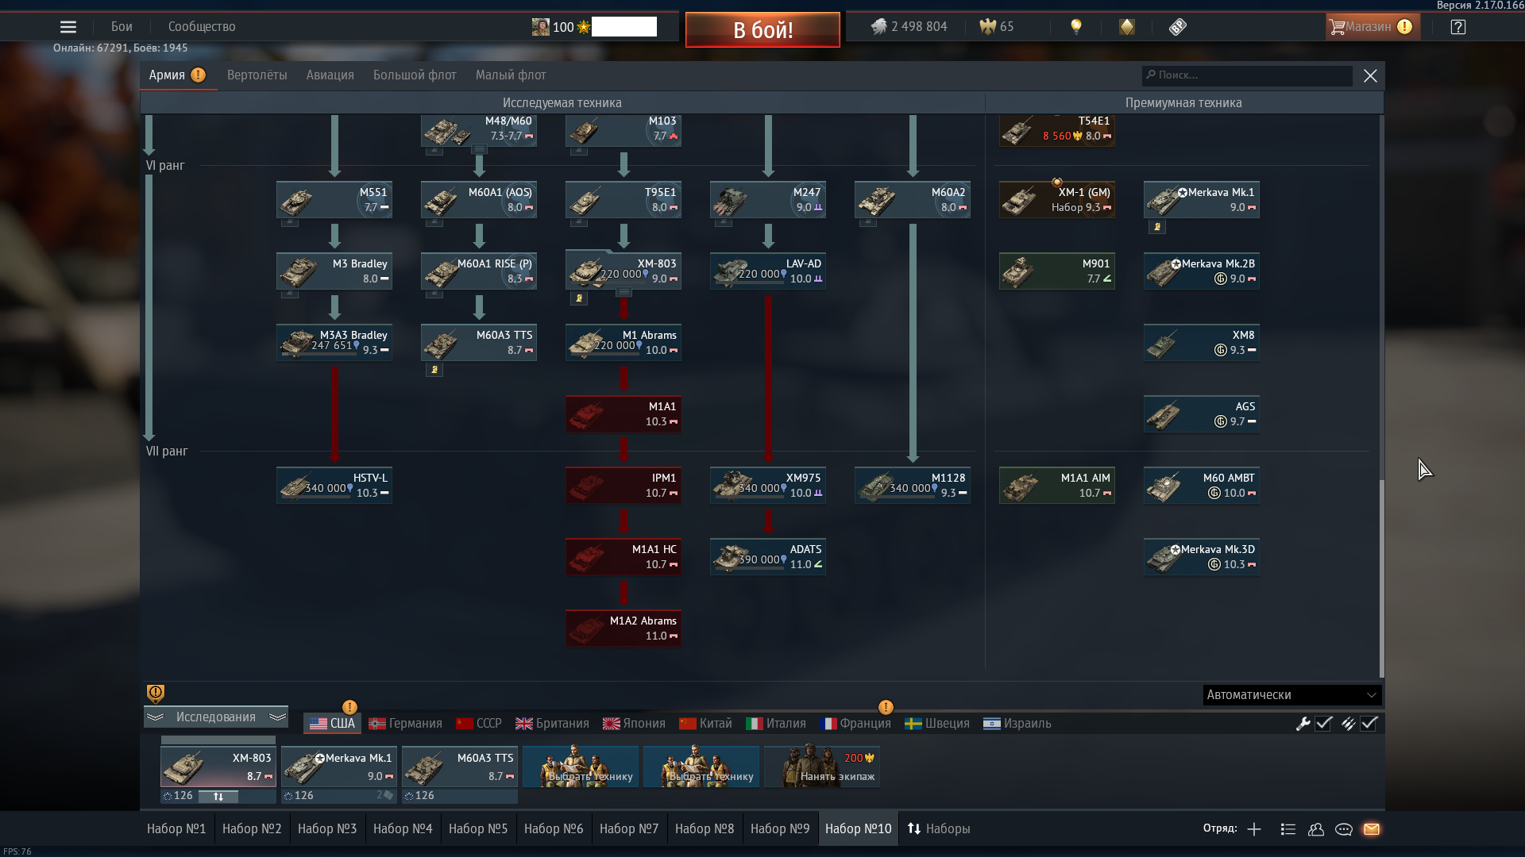This screenshot has height=857, width=1525.
Task: Toggle automatic ammo refill checkbox
Action: [x=1369, y=724]
